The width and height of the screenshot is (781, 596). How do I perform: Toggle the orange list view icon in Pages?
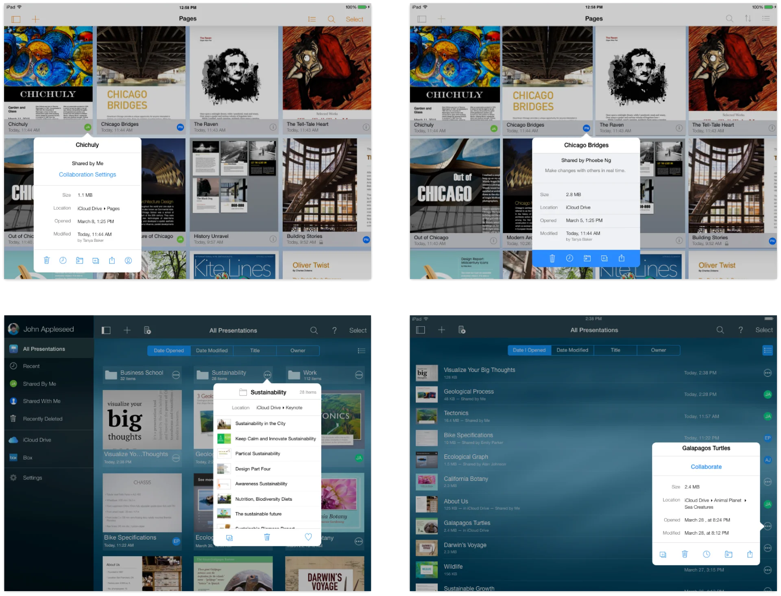tap(312, 19)
